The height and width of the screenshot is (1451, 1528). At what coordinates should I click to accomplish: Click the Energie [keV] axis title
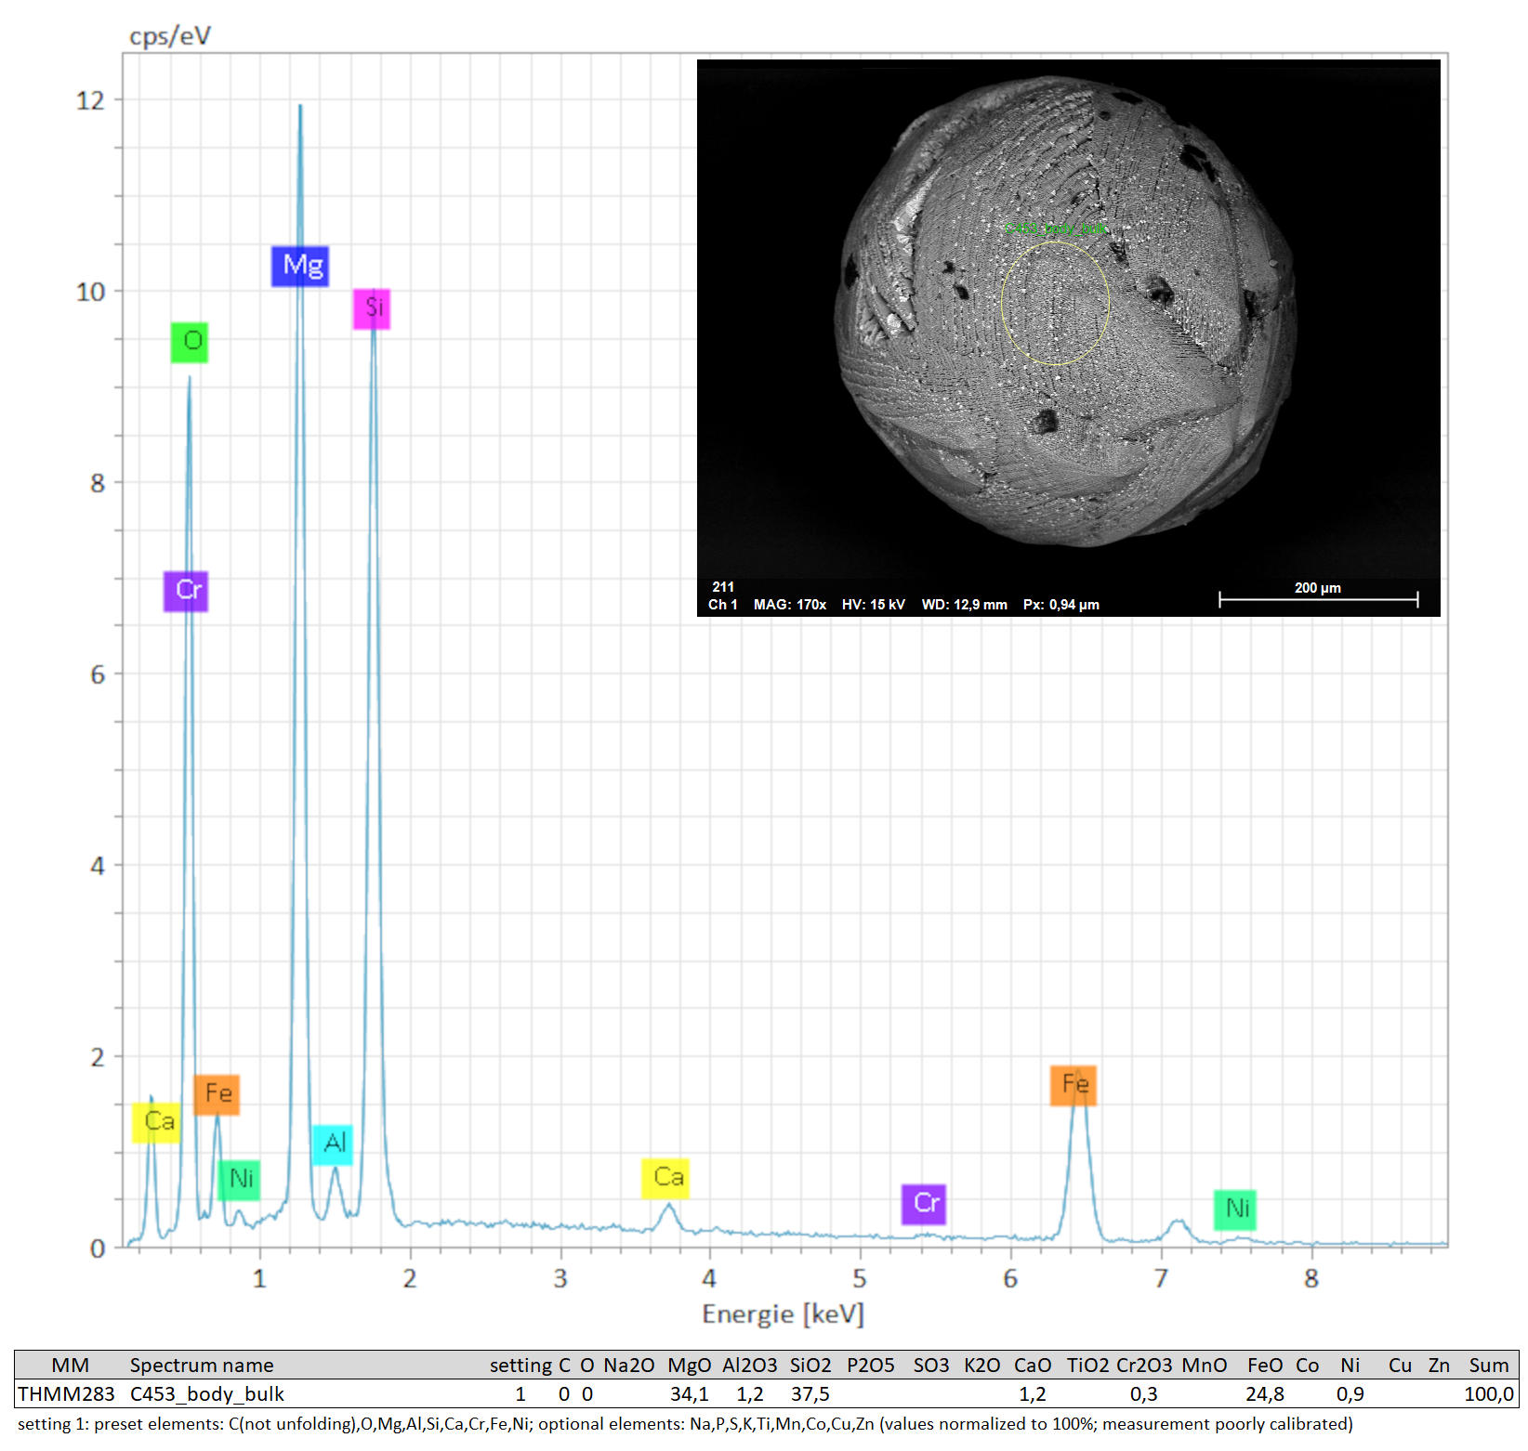(x=783, y=1314)
